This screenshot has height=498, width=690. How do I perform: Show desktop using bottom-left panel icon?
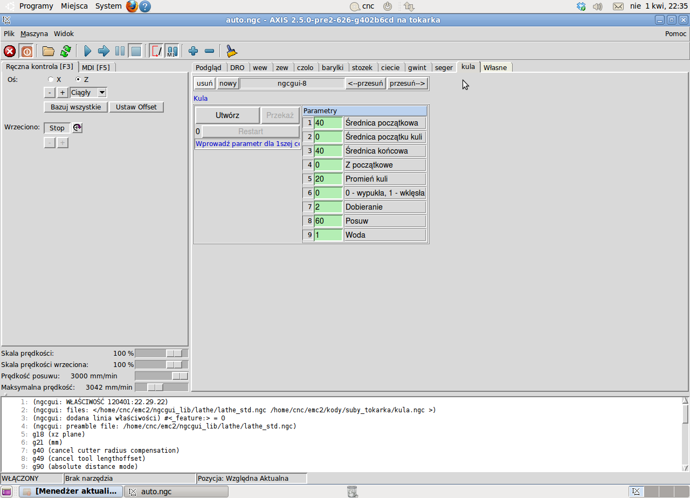pyautogui.click(x=6, y=492)
